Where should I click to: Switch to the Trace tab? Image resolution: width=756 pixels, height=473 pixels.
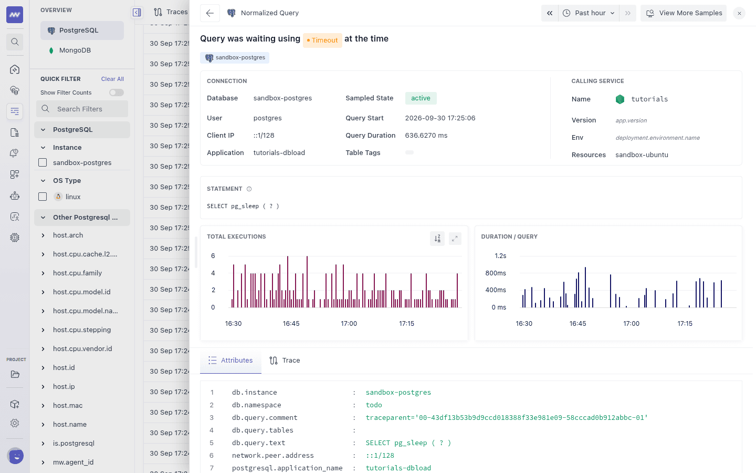pyautogui.click(x=285, y=361)
